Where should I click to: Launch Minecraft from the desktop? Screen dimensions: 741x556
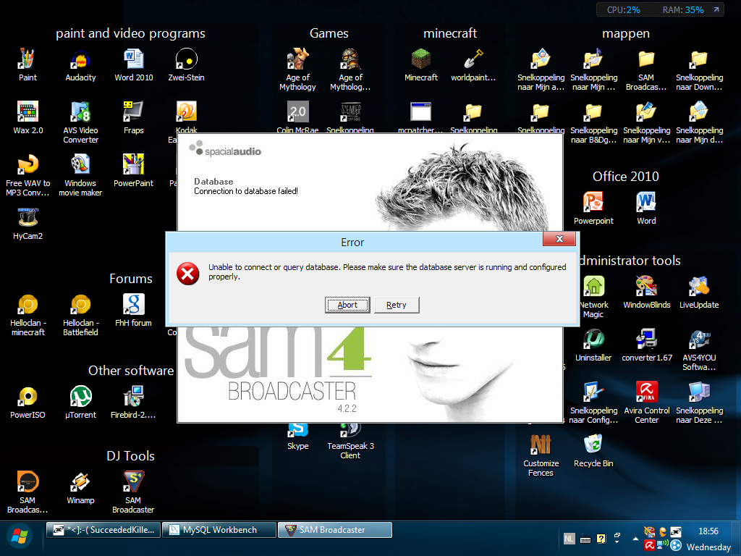click(421, 65)
